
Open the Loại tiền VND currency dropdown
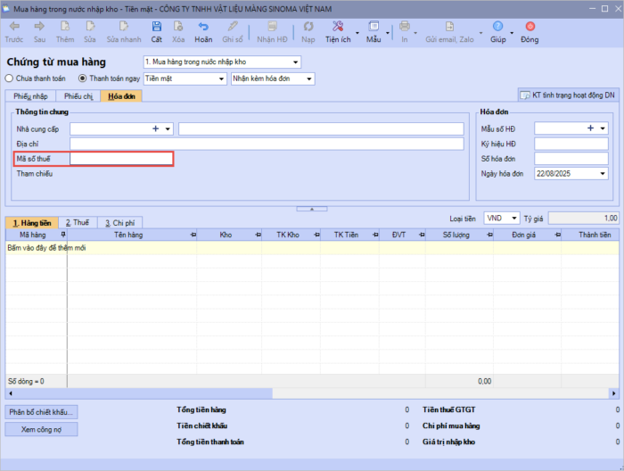coord(514,218)
